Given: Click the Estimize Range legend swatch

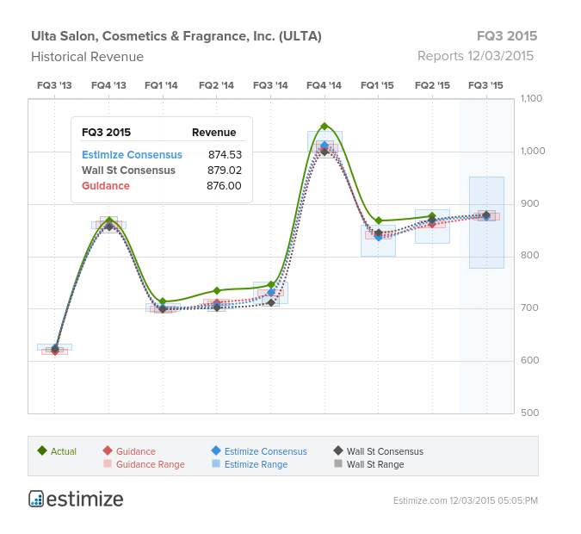Looking at the screenshot, I should (x=216, y=463).
